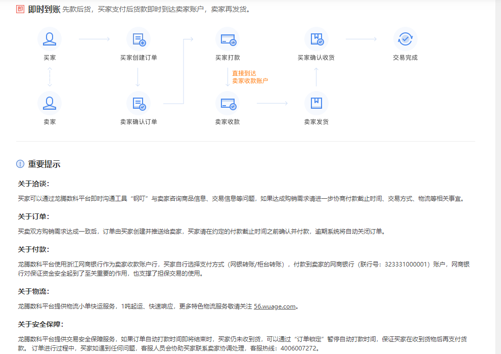Click the 关于付款: subheading

pyautogui.click(x=33, y=249)
